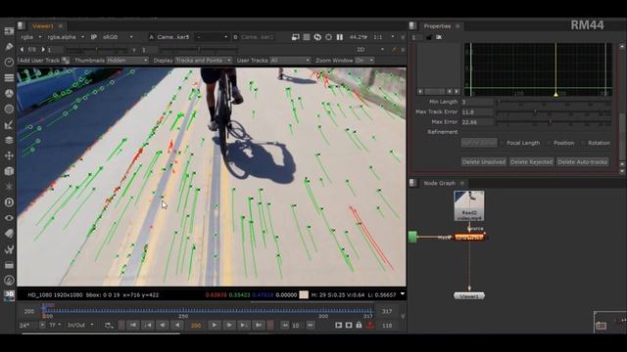Toggle the viewer pause button
627x352 pixels.
pyautogui.click(x=340, y=37)
